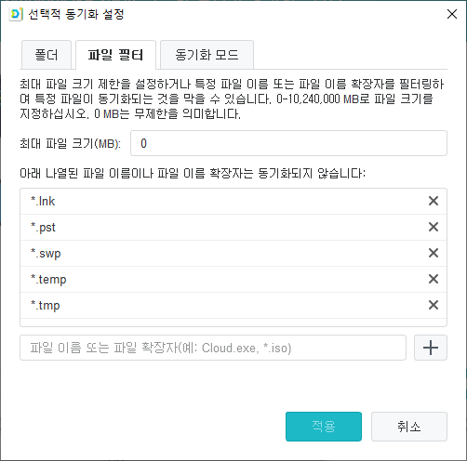This screenshot has width=467, height=461.
Task: Select the 파일 필터 tab
Action: pyautogui.click(x=115, y=55)
